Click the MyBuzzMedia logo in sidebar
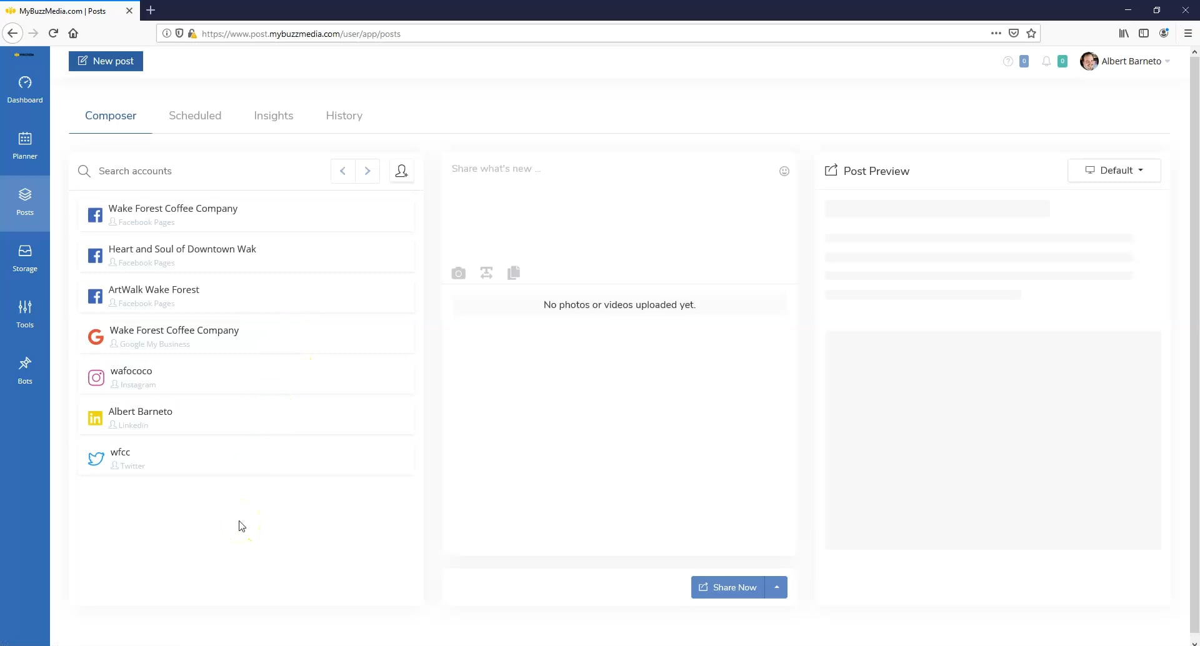Screen dimensions: 1200x646 pyautogui.click(x=24, y=54)
